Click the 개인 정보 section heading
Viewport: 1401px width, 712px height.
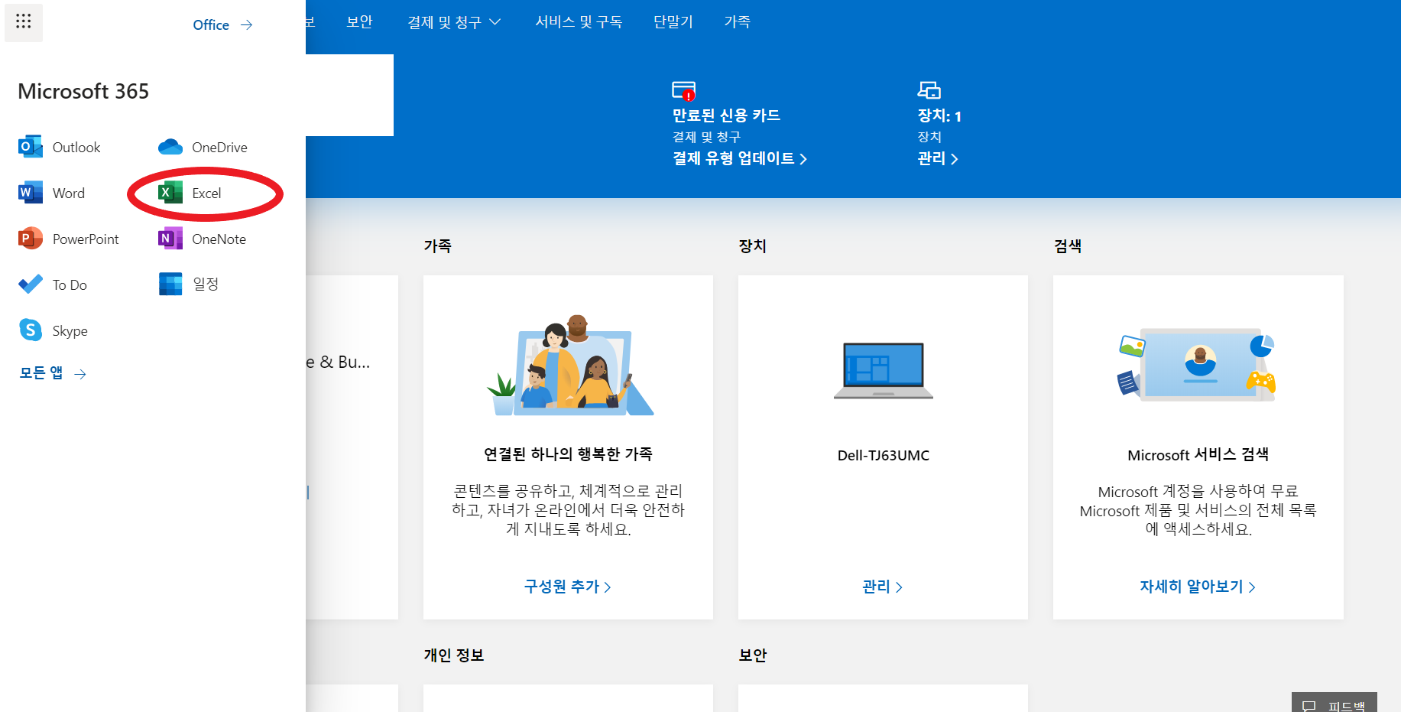tap(454, 655)
